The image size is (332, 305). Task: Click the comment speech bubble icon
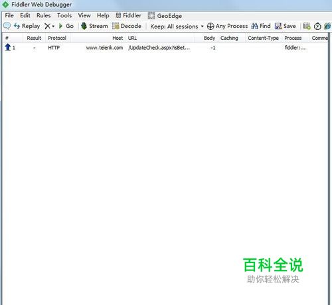(7, 26)
